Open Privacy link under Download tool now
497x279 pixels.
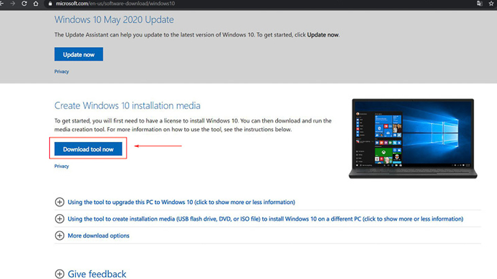(62, 166)
